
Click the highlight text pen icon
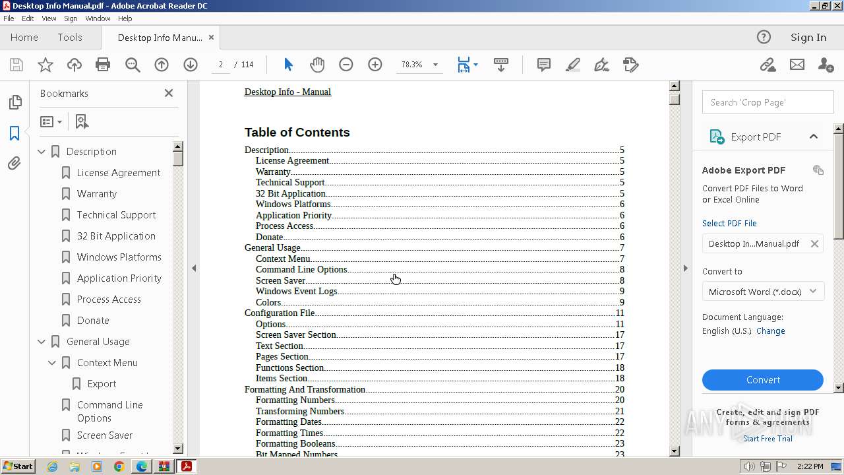573,65
